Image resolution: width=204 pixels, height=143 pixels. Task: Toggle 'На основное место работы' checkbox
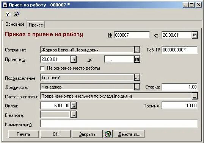coord(43,68)
